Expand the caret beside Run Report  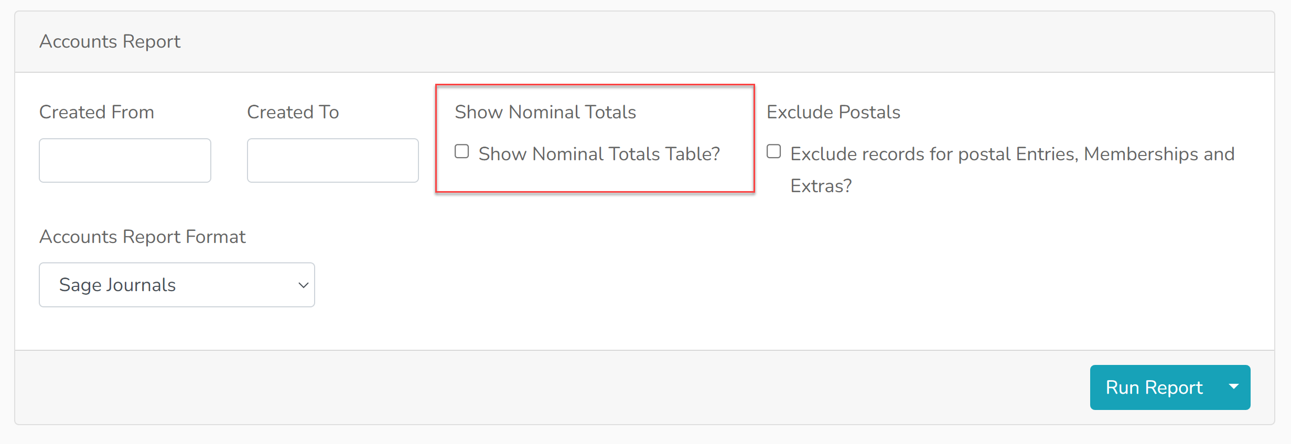pyautogui.click(x=1234, y=387)
